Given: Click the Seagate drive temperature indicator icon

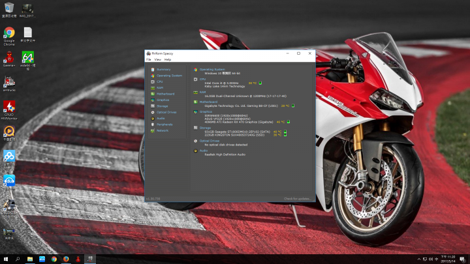Looking at the screenshot, I should (285, 132).
